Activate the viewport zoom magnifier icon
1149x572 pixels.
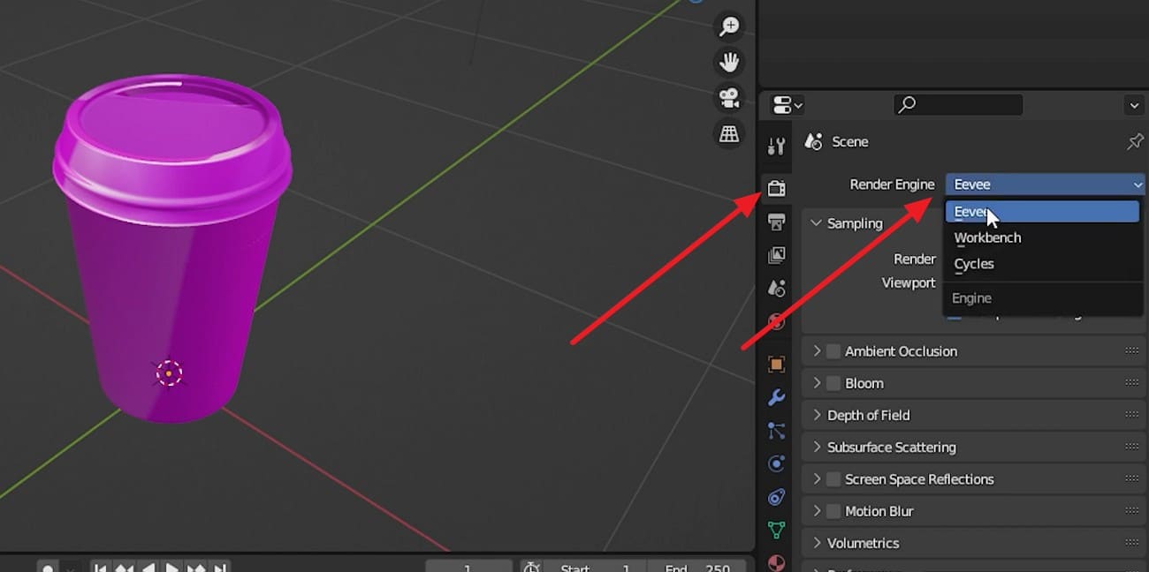(728, 26)
